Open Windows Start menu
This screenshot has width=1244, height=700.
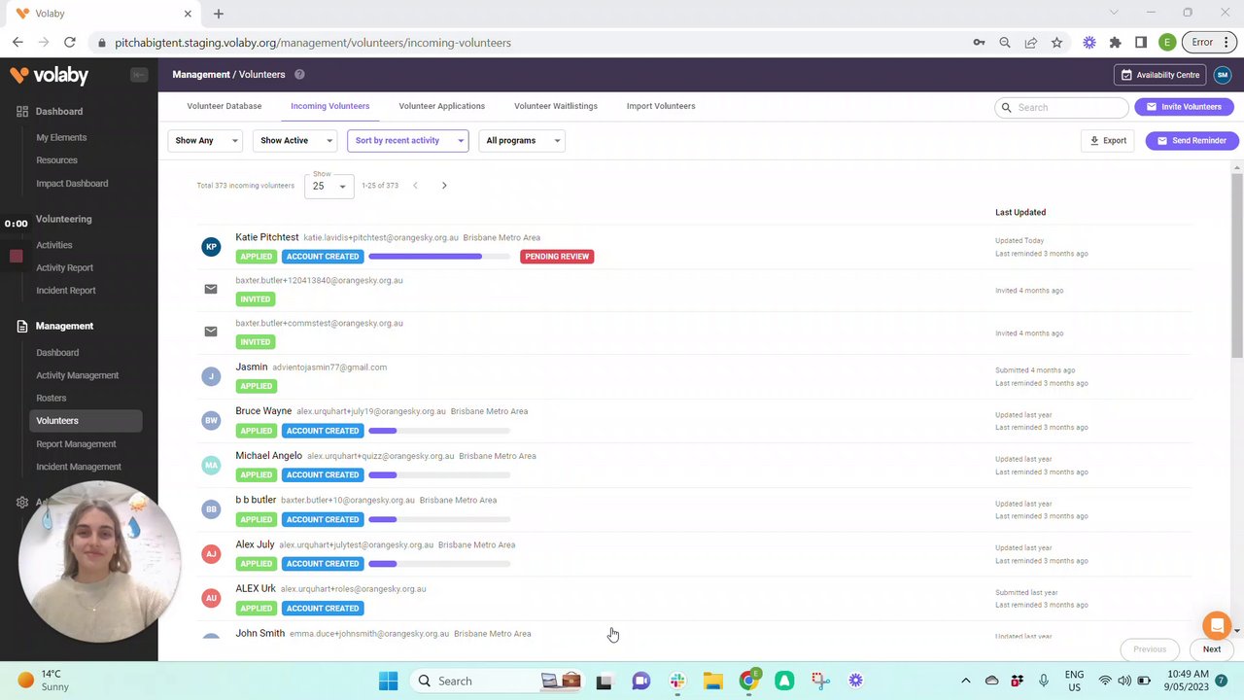[x=388, y=681]
